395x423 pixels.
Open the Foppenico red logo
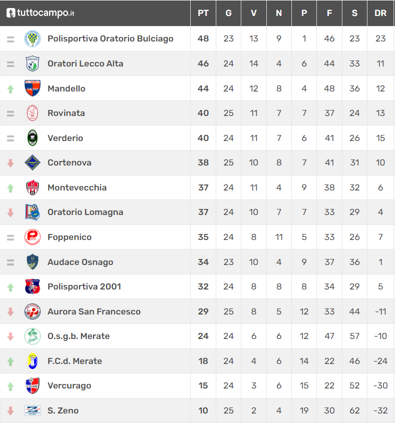(x=33, y=237)
